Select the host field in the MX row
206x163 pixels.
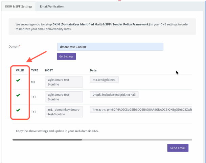64,81
